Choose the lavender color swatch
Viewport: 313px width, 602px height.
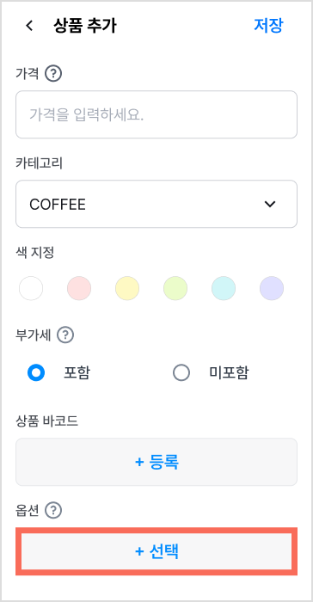click(x=272, y=288)
